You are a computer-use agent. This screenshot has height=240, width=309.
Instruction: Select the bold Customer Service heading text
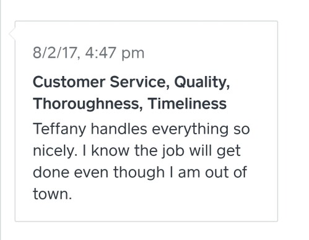point(101,82)
